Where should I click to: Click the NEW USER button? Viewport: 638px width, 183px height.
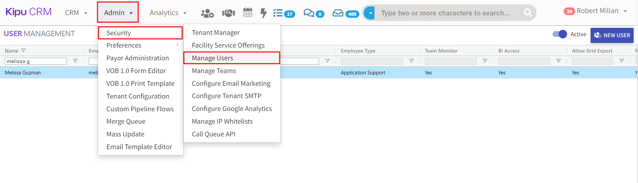click(x=612, y=35)
